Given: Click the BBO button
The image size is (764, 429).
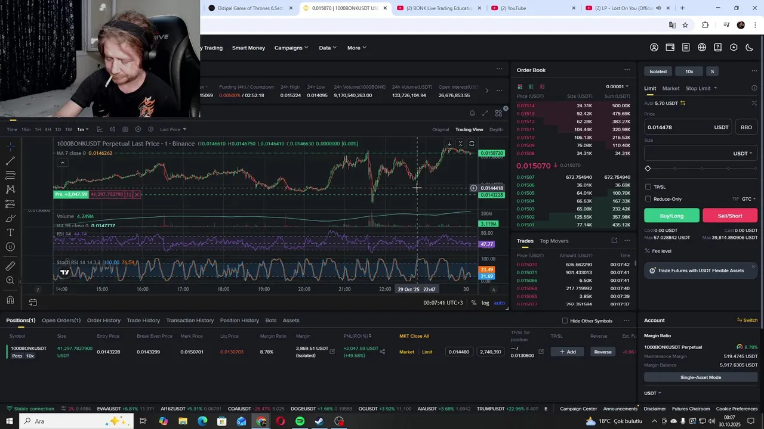Looking at the screenshot, I should coord(746,127).
